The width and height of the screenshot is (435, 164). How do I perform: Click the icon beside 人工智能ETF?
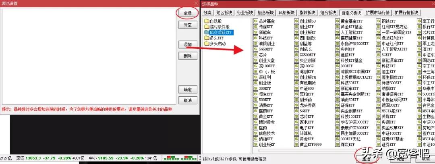tap(338, 33)
